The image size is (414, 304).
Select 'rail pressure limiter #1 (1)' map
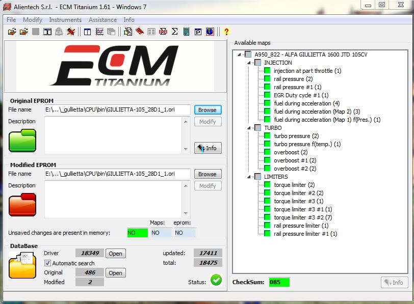[305, 234]
